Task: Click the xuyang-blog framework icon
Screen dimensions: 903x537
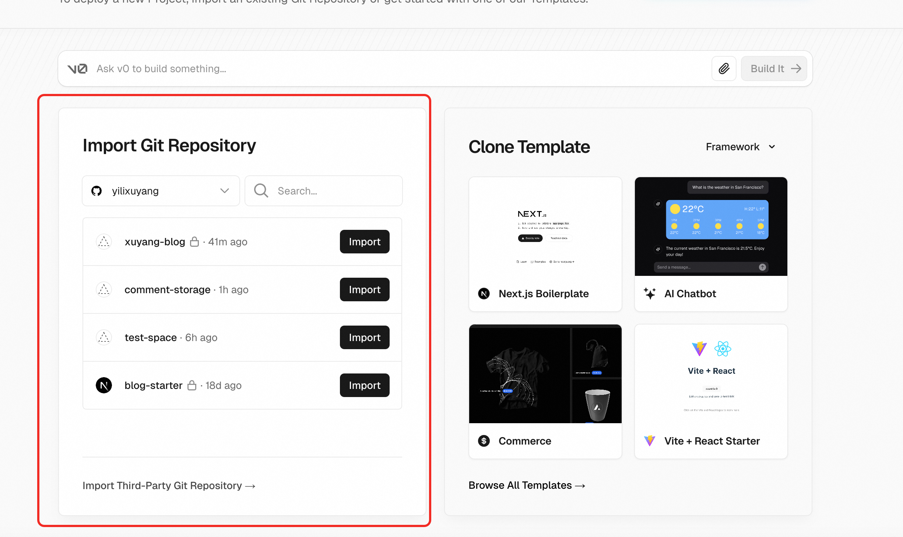Action: pos(104,242)
